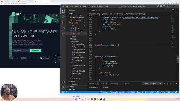
Task: Collapse the images folder
Action: coord(76,39)
